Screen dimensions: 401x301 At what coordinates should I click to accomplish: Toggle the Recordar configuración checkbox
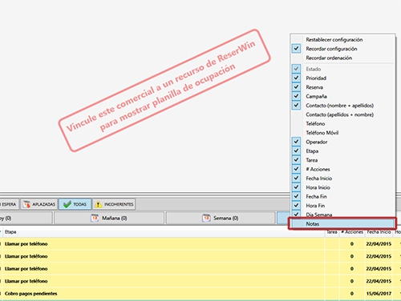296,49
